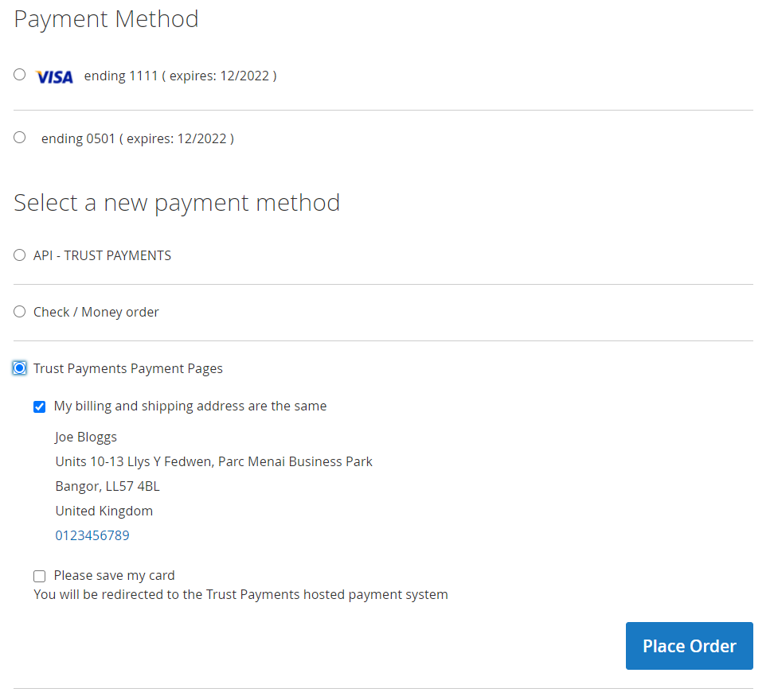
Task: Click the Visa card logo
Action: (54, 76)
